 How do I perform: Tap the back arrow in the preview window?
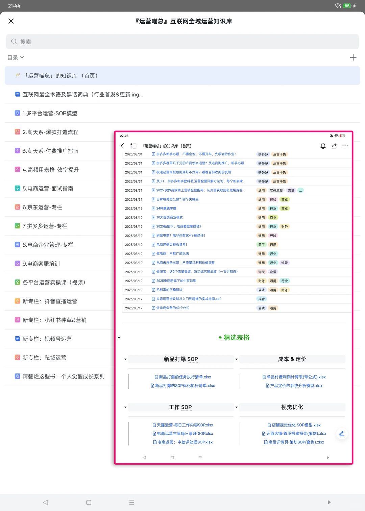tap(122, 146)
